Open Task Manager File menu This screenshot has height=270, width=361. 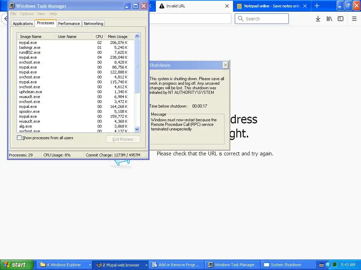coord(13,14)
